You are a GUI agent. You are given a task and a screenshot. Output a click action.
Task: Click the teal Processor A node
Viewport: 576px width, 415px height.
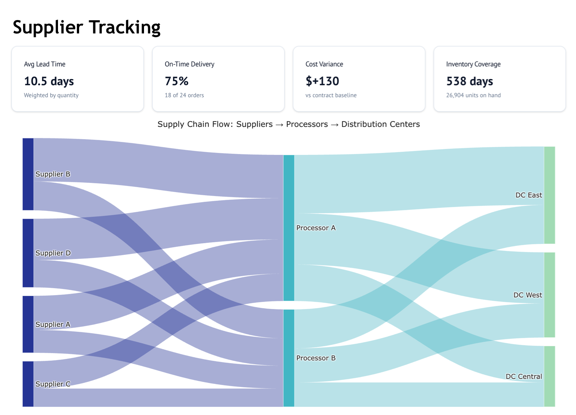(289, 228)
